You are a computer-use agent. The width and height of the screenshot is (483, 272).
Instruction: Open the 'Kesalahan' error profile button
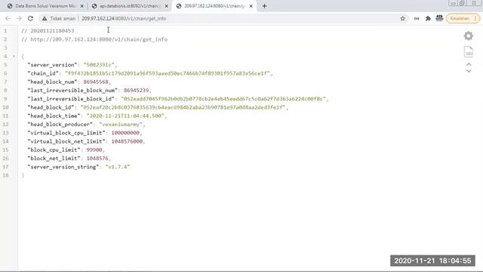pyautogui.click(x=460, y=18)
